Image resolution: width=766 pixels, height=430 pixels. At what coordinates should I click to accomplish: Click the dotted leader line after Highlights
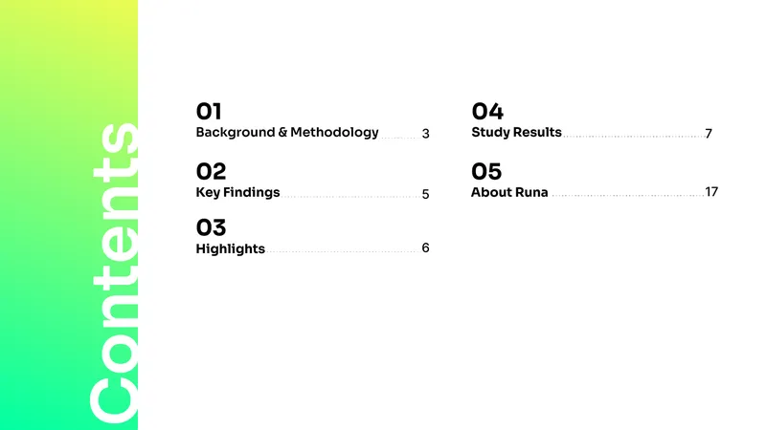[343, 251]
